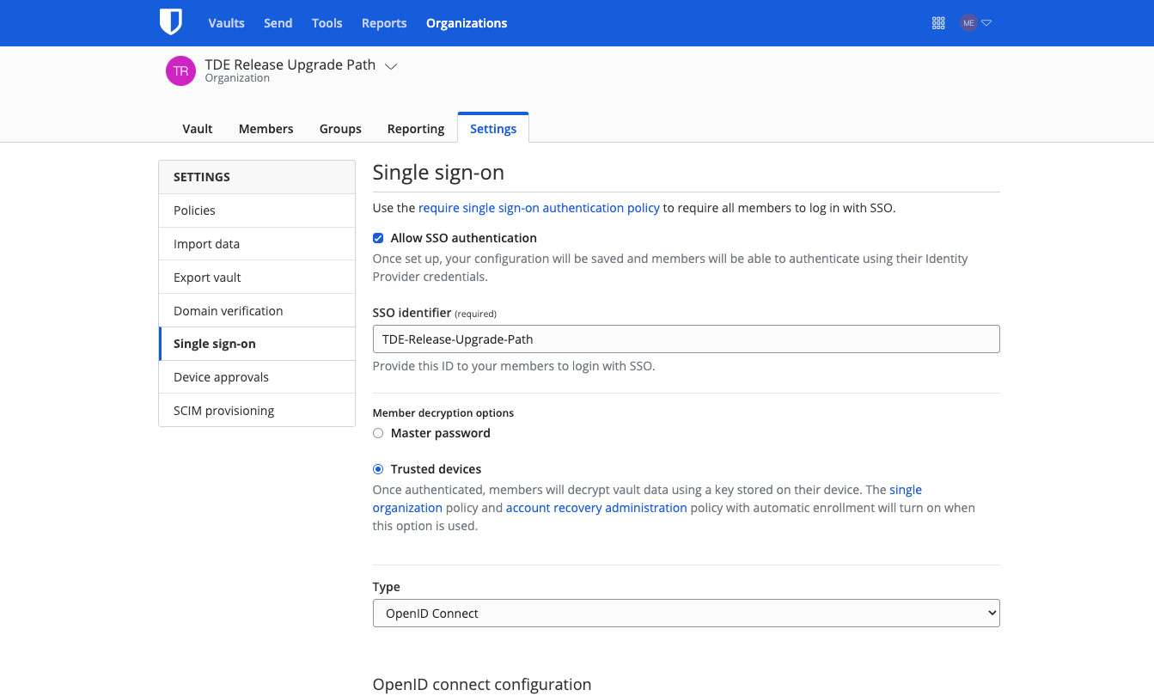
Task: Click the ME account avatar
Action: 968,22
